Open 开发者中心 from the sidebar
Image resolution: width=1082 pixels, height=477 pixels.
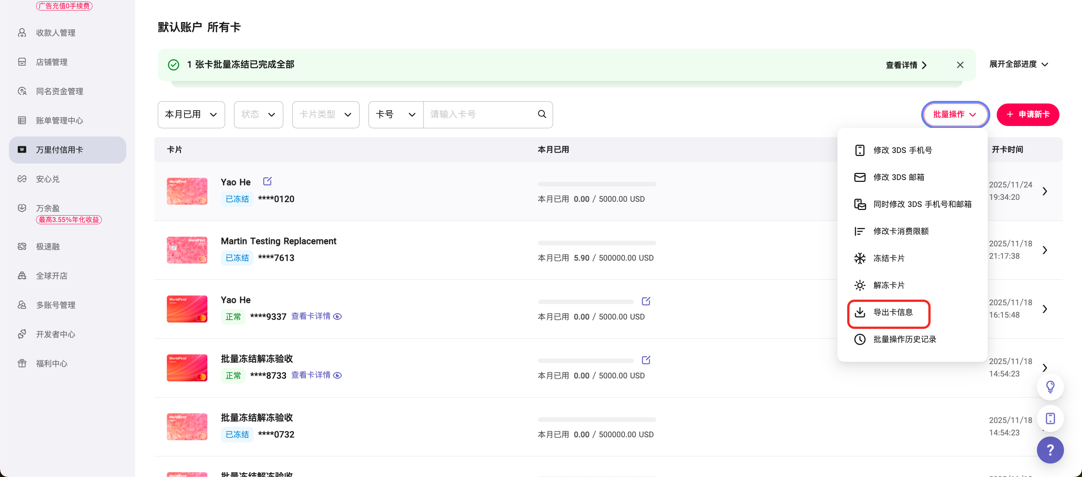tap(56, 334)
